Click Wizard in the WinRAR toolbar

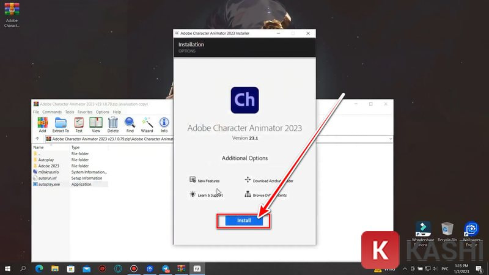click(147, 125)
